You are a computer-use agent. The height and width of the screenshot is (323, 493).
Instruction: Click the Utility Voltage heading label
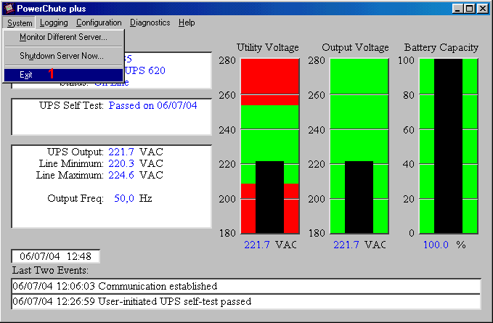point(268,47)
